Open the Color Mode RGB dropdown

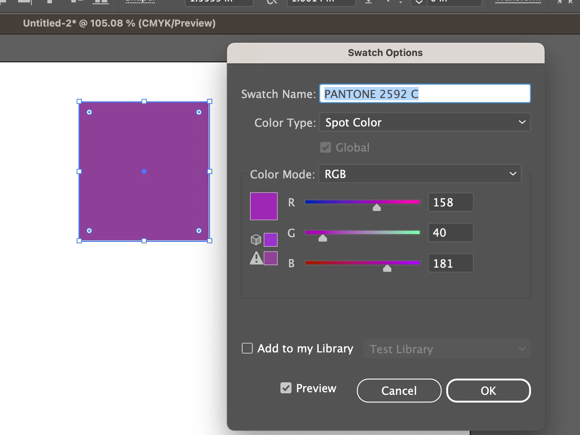pyautogui.click(x=420, y=174)
